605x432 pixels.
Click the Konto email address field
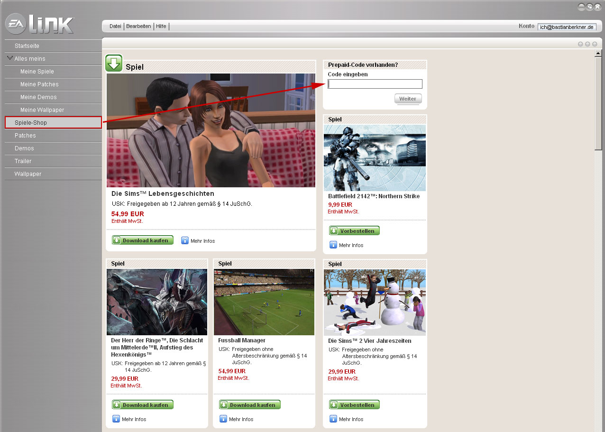pos(567,27)
